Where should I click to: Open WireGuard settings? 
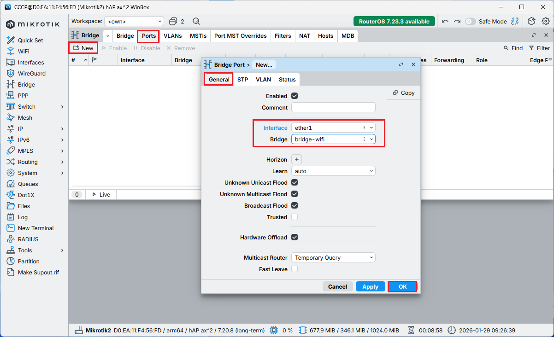(31, 73)
